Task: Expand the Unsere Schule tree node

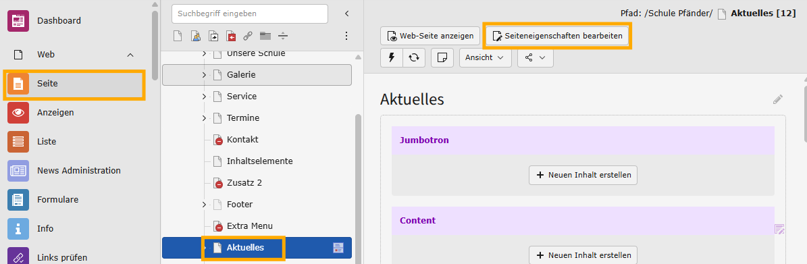Action: (204, 53)
